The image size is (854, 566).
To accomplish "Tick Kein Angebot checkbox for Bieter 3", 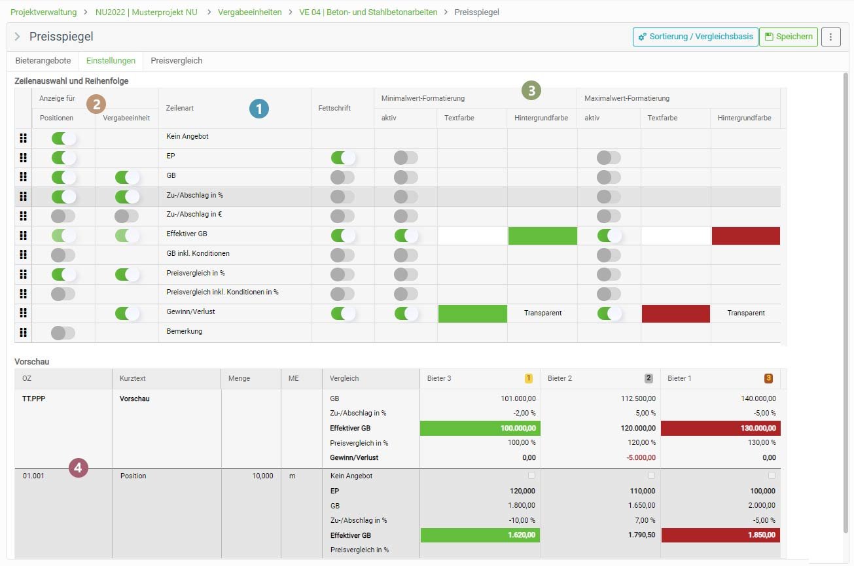I will [x=531, y=476].
